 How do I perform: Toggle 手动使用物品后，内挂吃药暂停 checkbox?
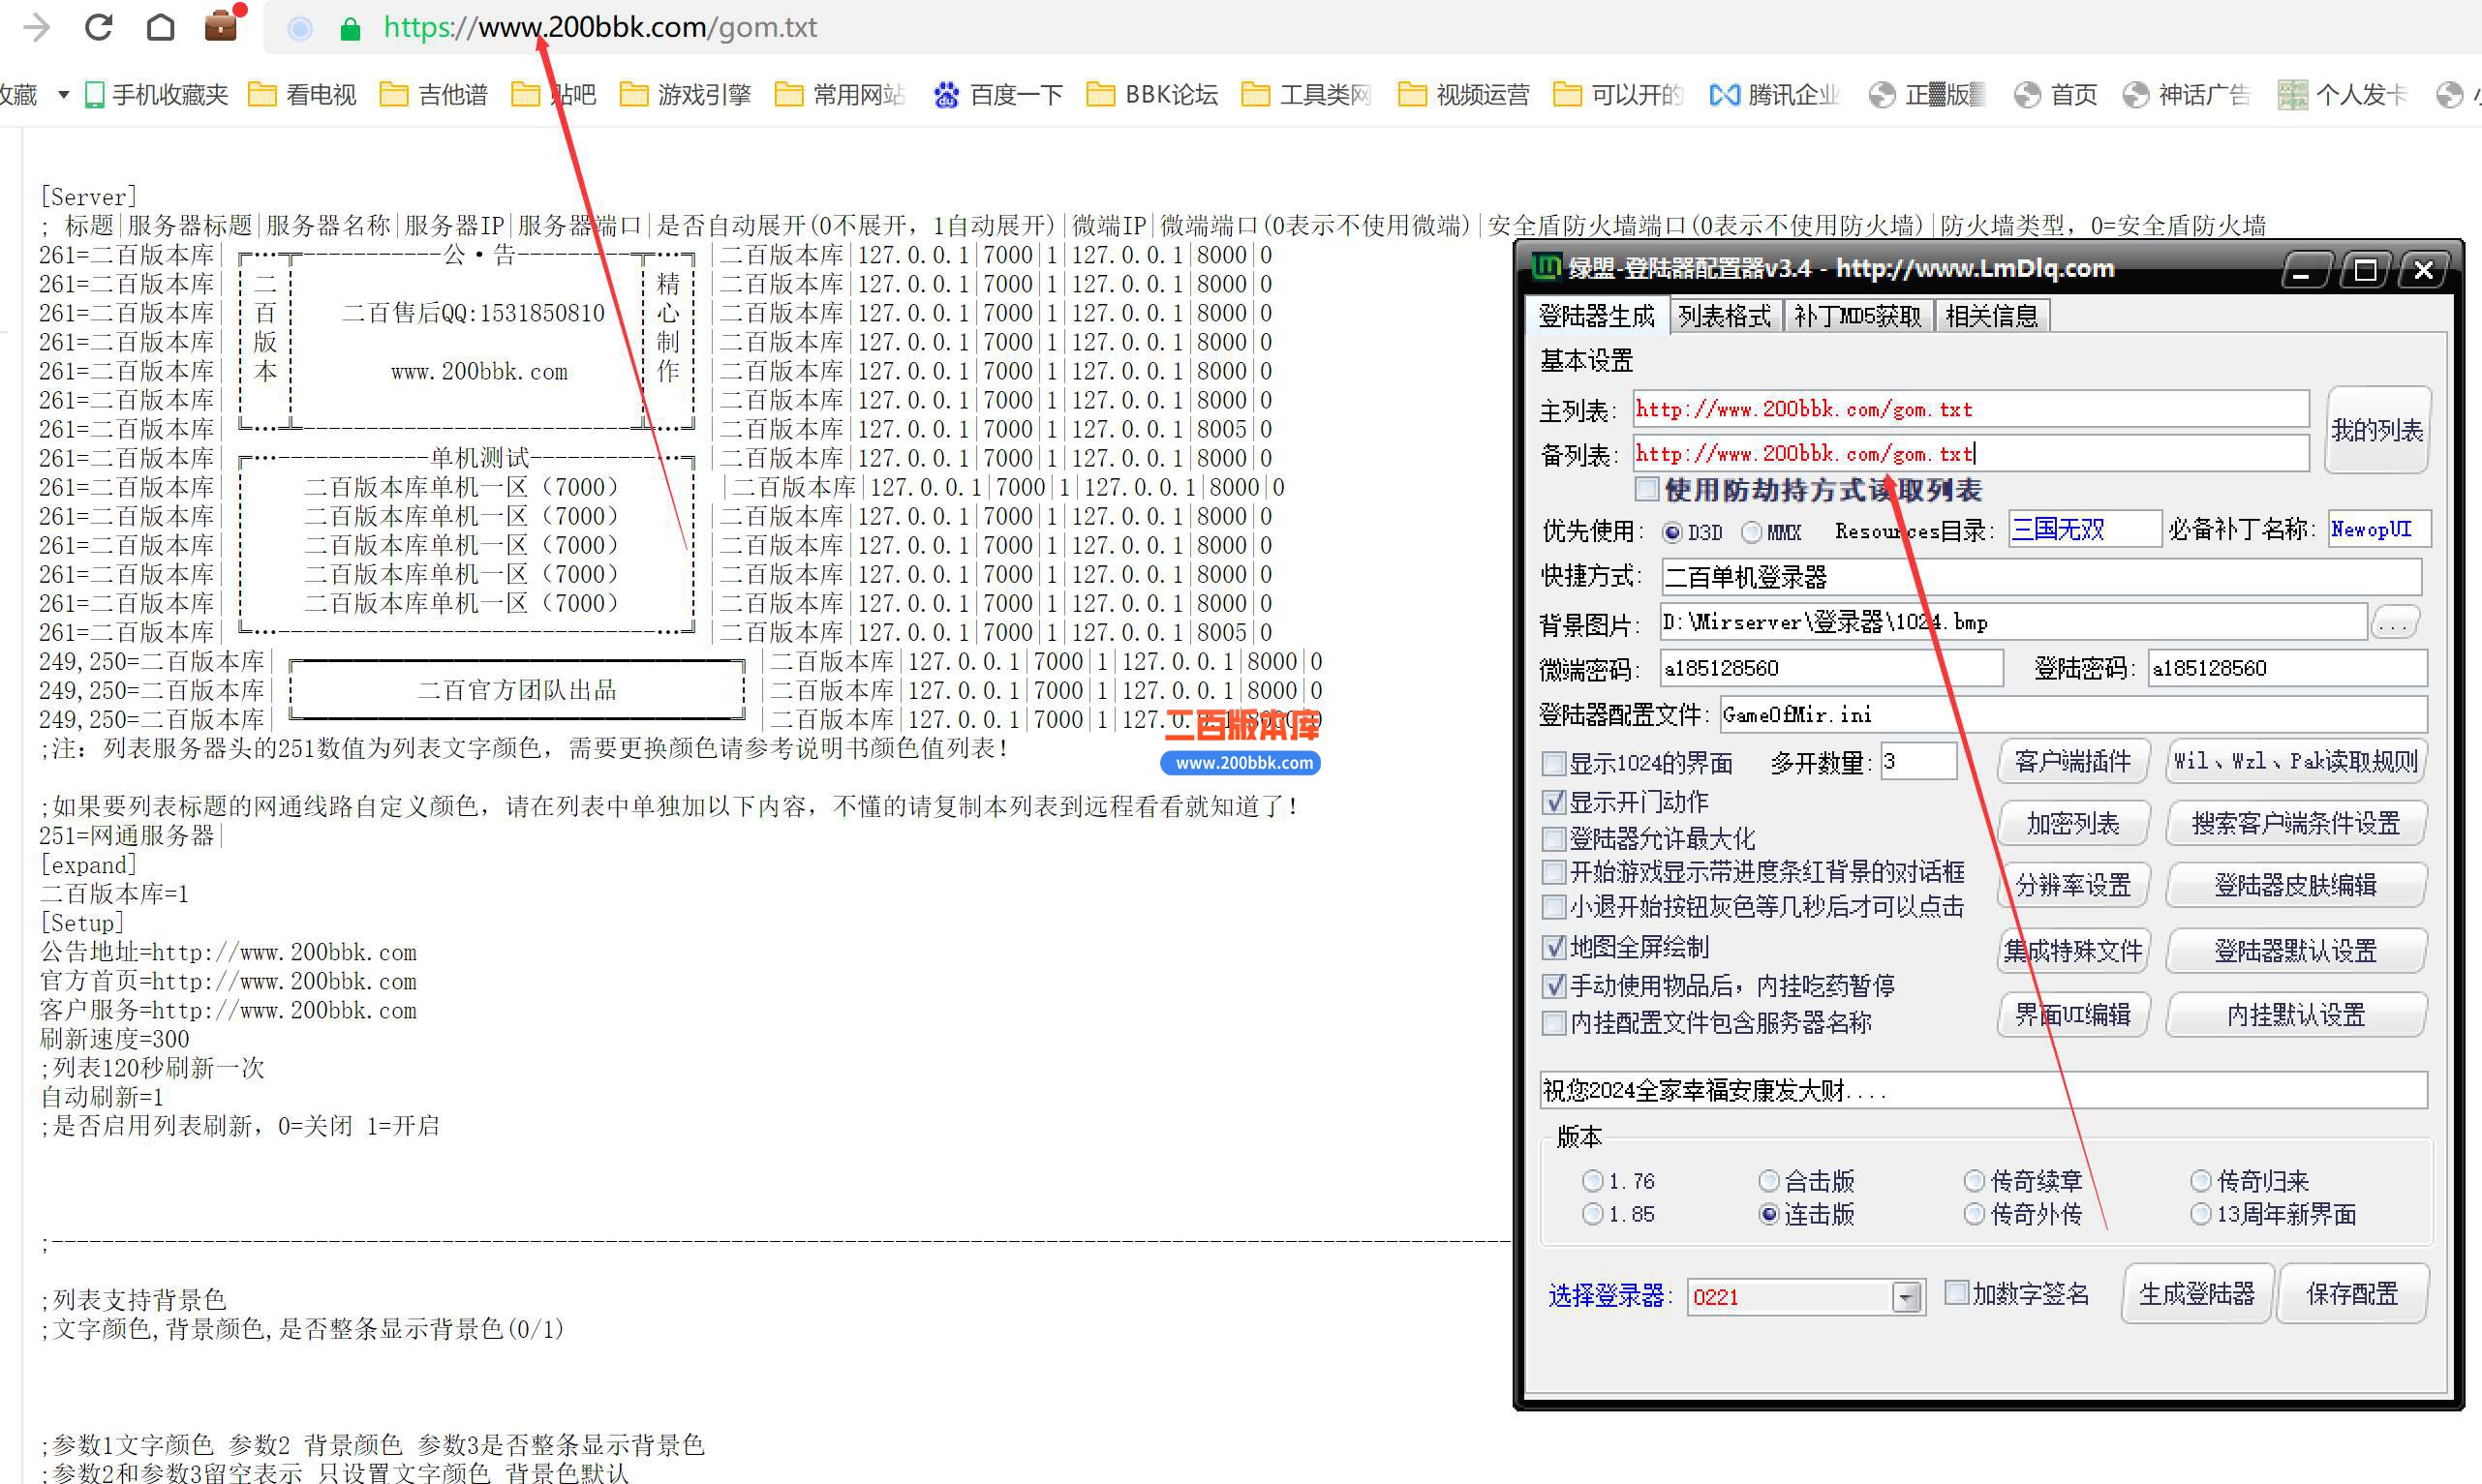[x=1553, y=986]
